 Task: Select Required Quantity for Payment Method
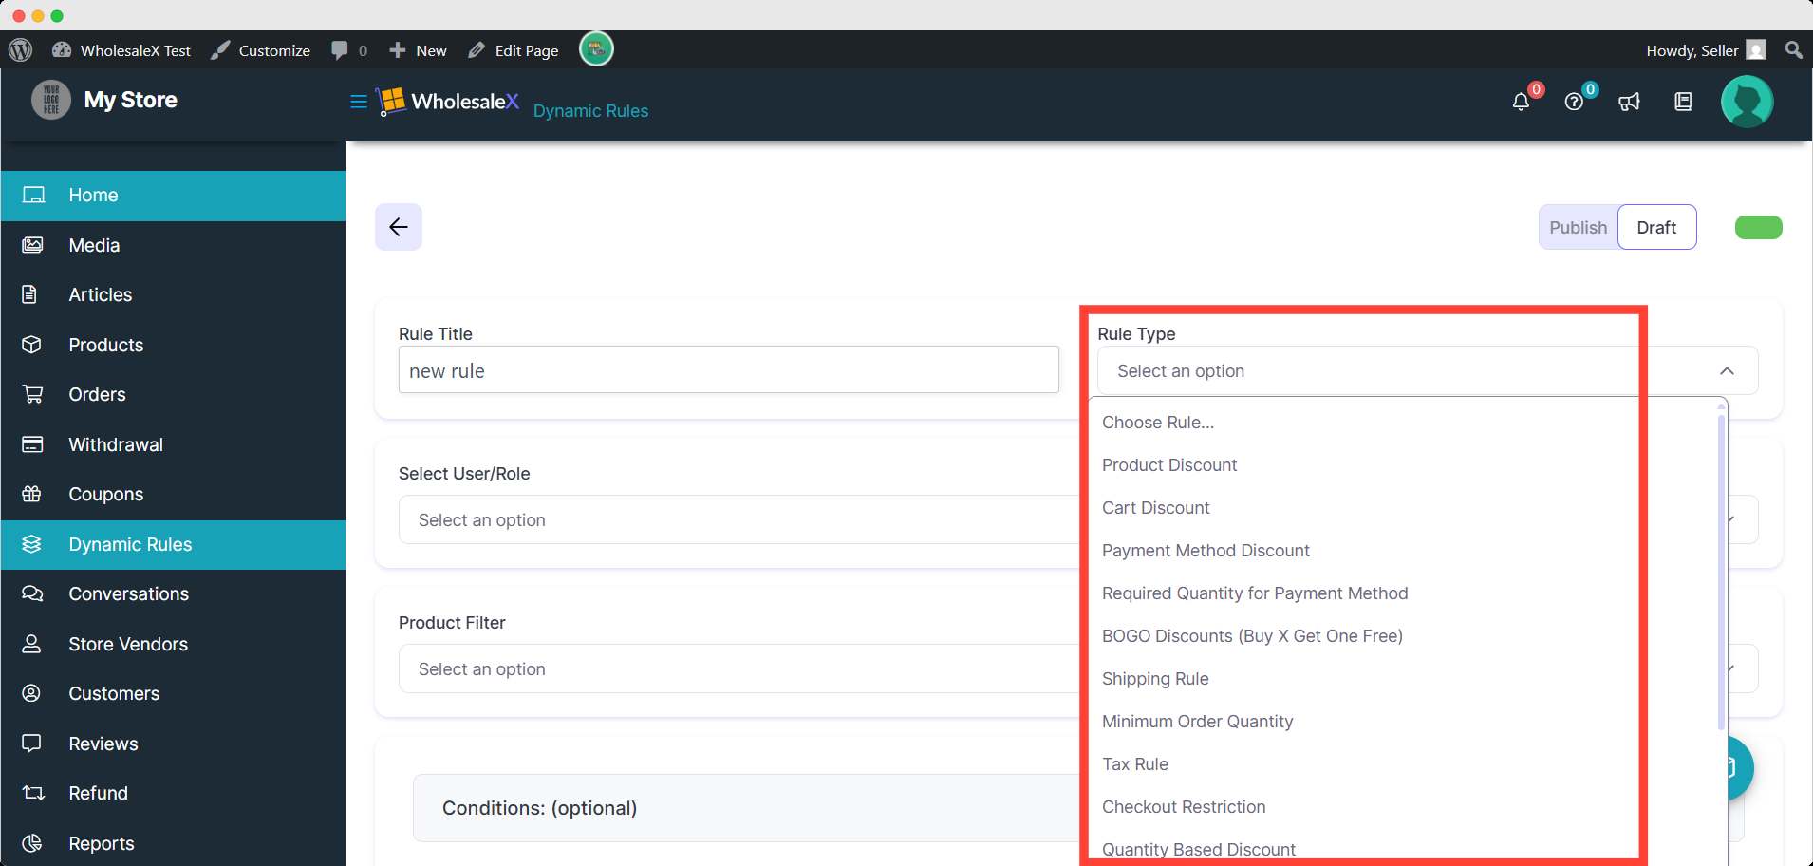1405,593
